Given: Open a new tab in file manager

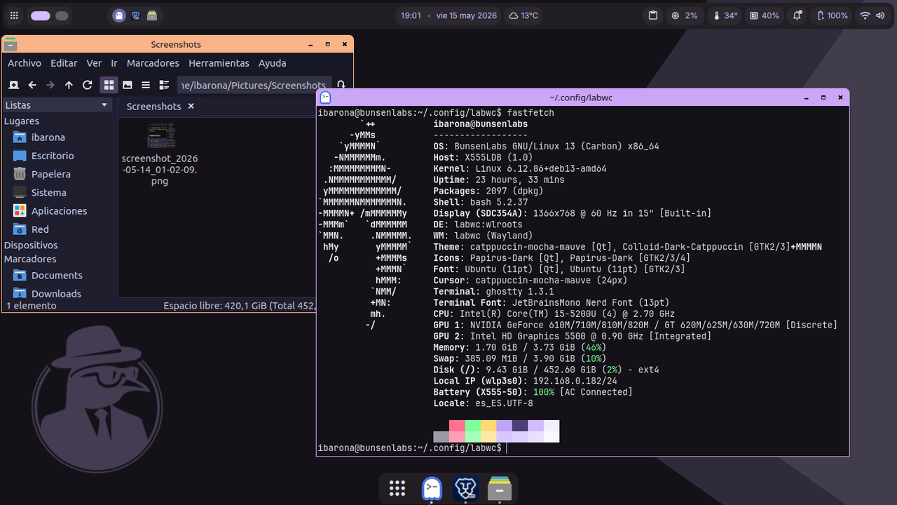Looking at the screenshot, I should pyautogui.click(x=13, y=85).
